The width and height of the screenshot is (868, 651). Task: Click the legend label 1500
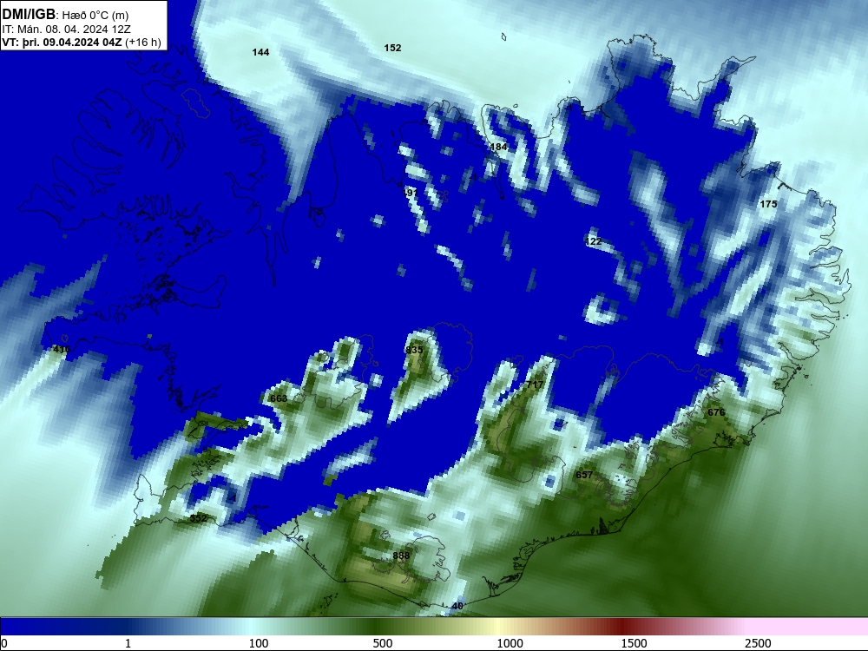point(634,643)
